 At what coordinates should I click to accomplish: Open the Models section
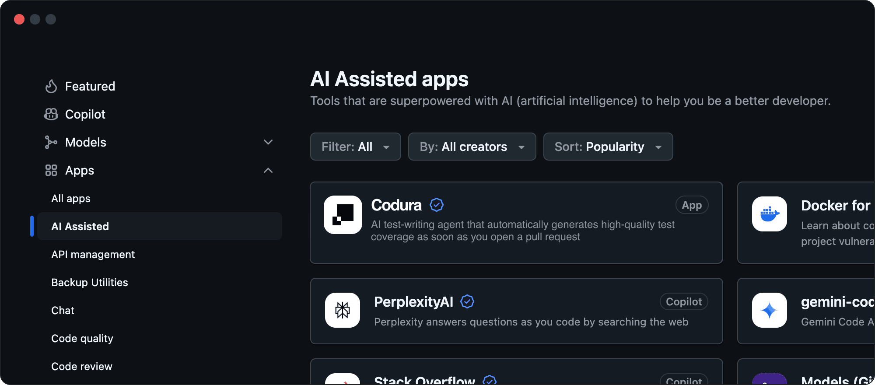point(86,142)
